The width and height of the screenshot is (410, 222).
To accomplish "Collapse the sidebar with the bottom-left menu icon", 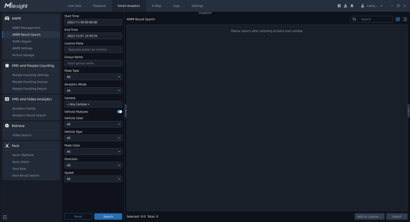I will 5,217.
